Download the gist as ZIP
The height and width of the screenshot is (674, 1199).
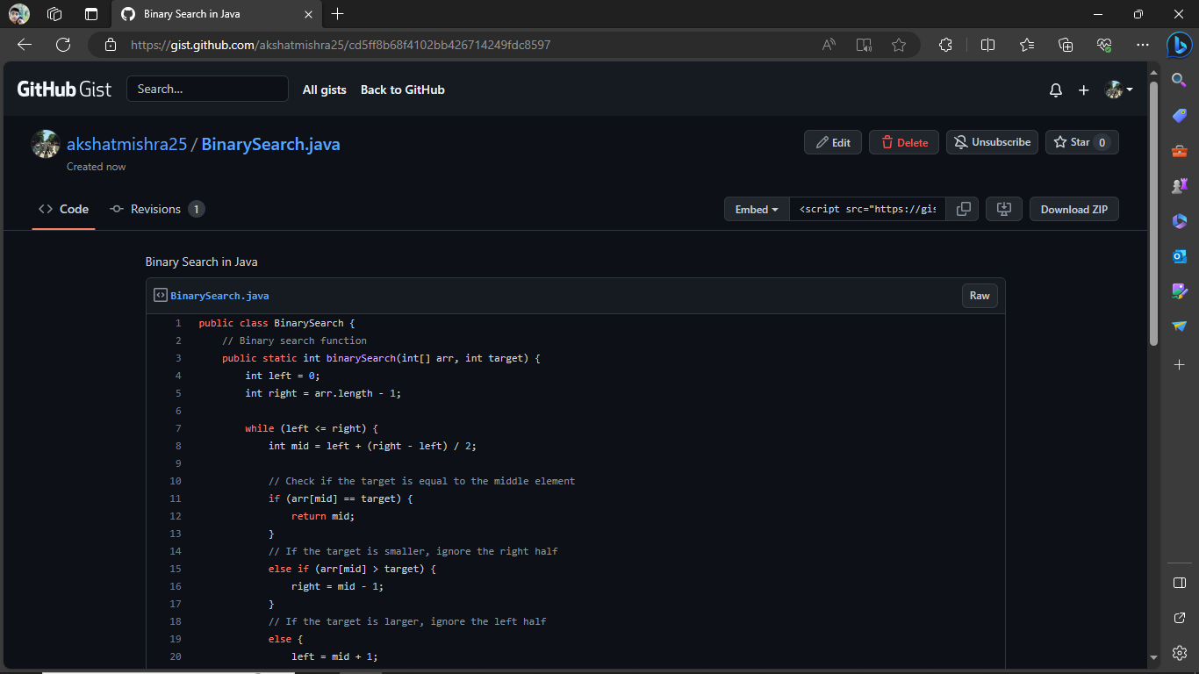pyautogui.click(x=1073, y=209)
